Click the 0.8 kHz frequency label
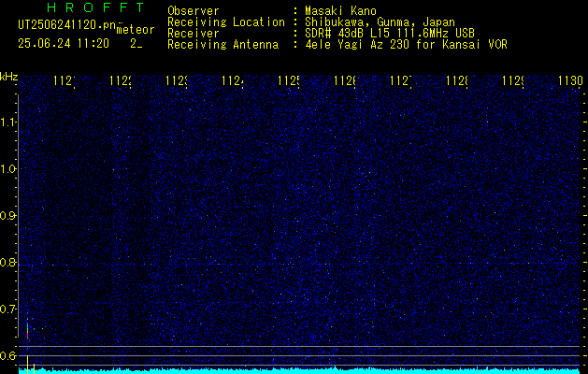This screenshot has width=588, height=374. [x=8, y=262]
